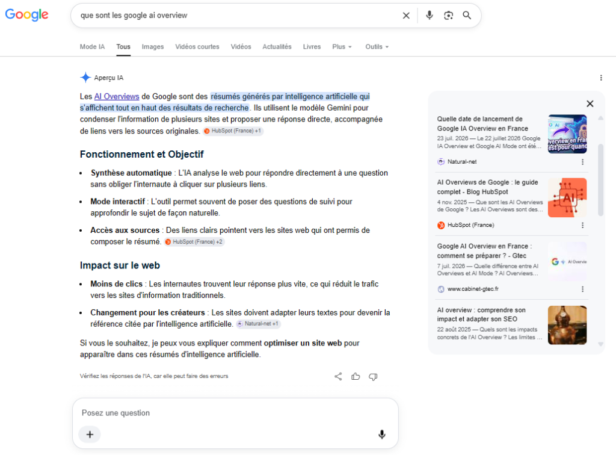Open 'Quelle date de lancement de Google IA Overview' result
This screenshot has width=616, height=455.
click(482, 124)
